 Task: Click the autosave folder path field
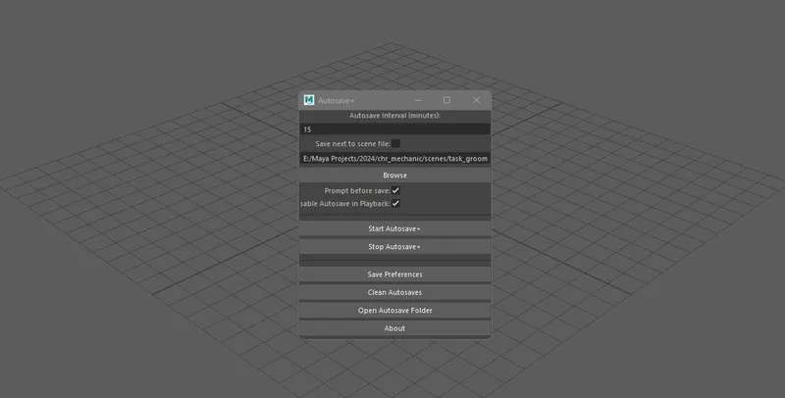[394, 159]
